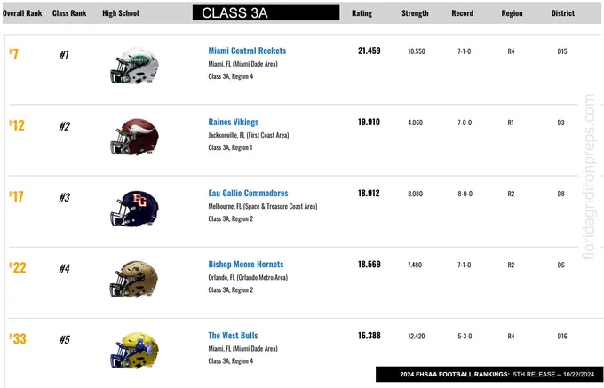Image resolution: width=604 pixels, height=388 pixels.
Task: Open the Bishop Moore Hornets team link
Action: point(246,265)
